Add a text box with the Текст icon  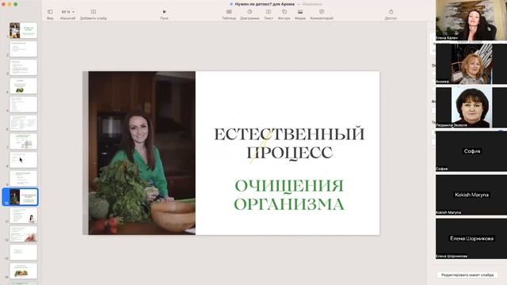tap(269, 12)
